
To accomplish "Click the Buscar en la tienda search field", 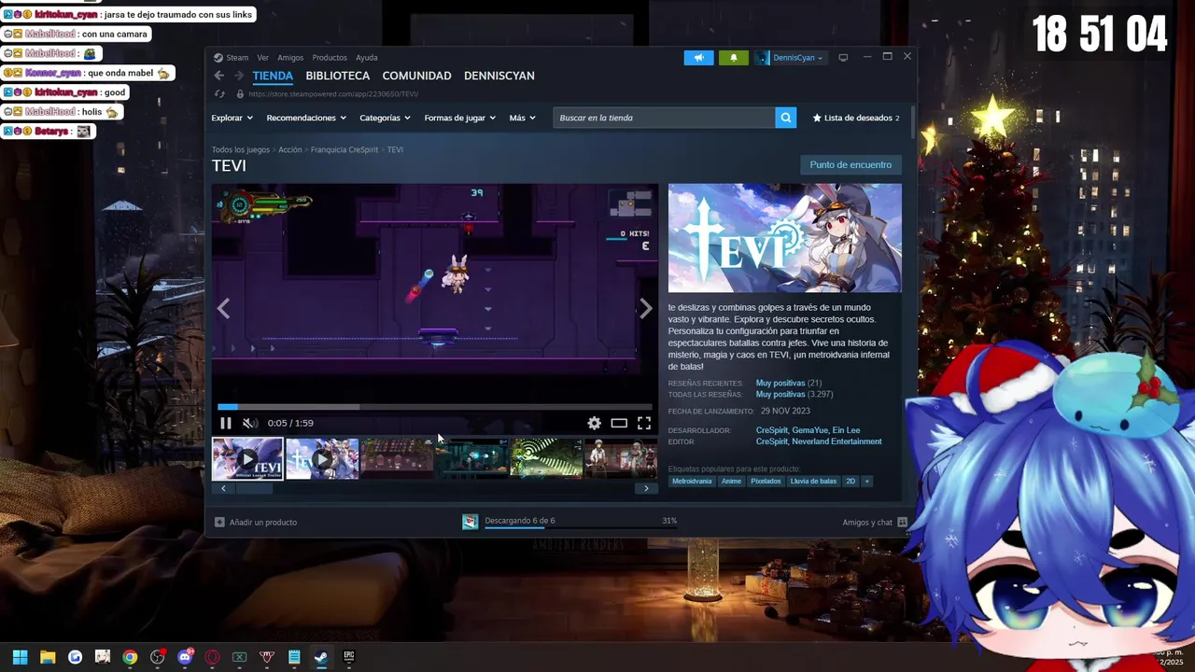I will 664,118.
